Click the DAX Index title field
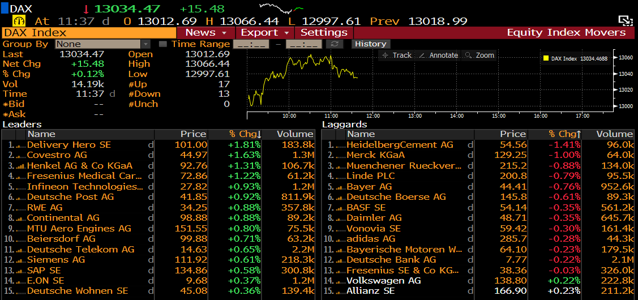 tap(89, 33)
